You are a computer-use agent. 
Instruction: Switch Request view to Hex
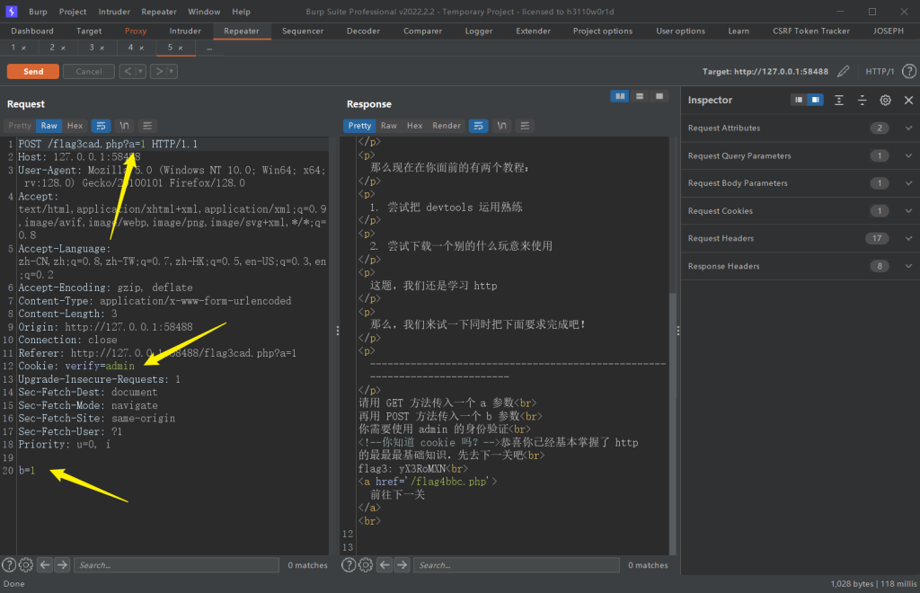[75, 126]
